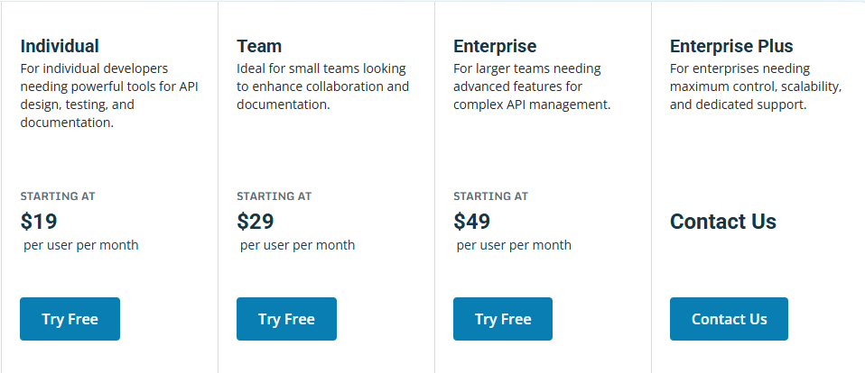Click the $49 price text
The height and width of the screenshot is (373, 865).
(471, 221)
